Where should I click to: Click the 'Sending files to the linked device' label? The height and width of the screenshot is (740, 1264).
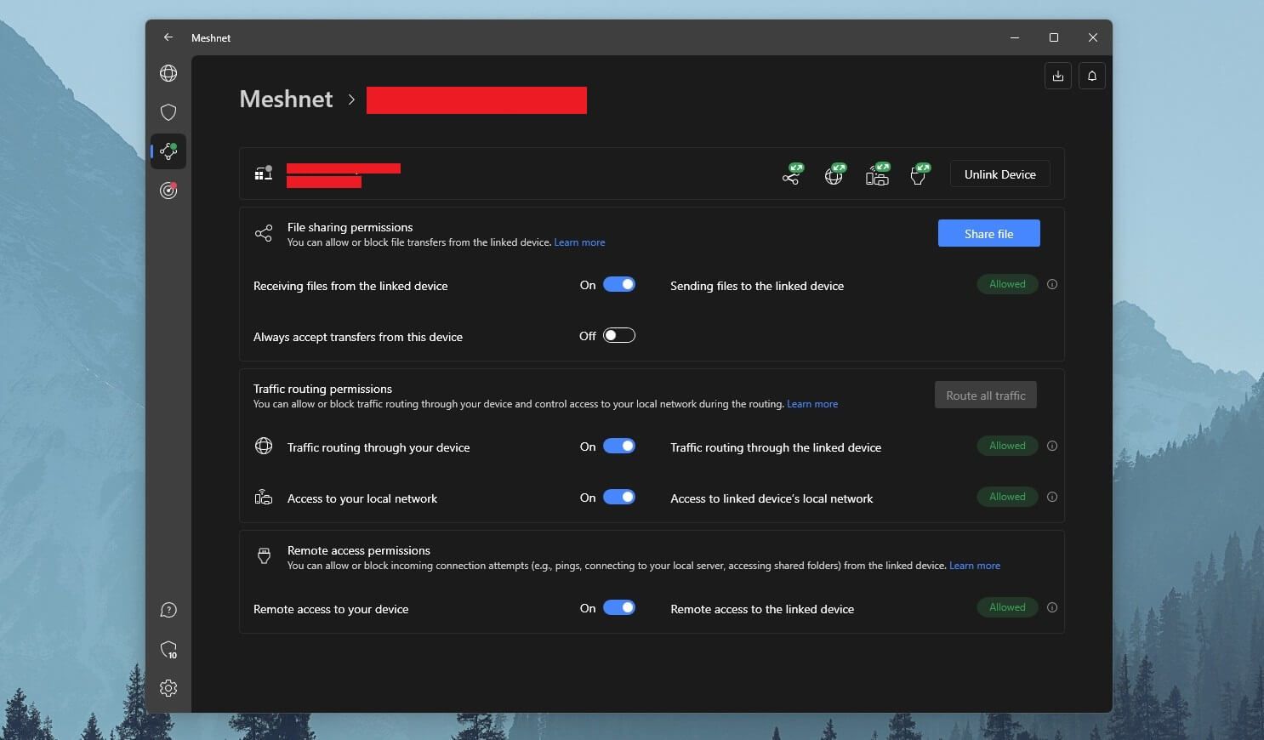[757, 286]
